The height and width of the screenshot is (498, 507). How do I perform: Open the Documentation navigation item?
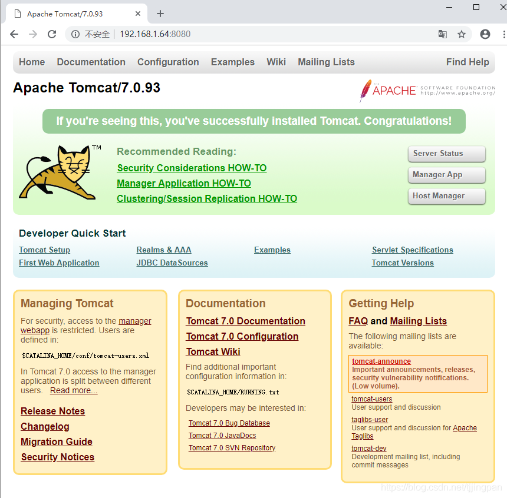(x=91, y=62)
